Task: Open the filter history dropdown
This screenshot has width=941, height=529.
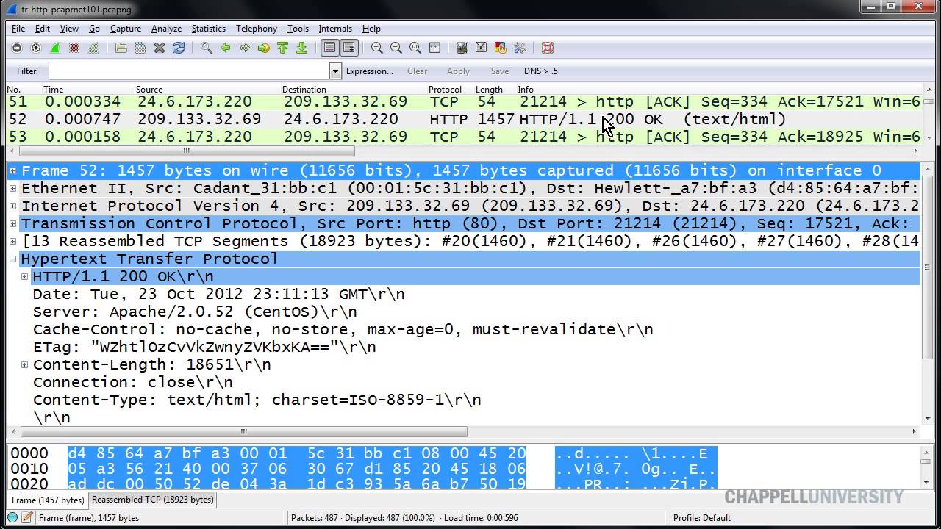Action: tap(336, 71)
